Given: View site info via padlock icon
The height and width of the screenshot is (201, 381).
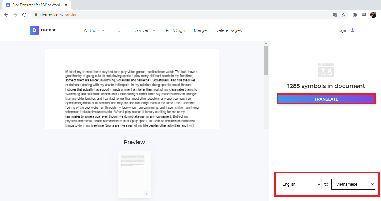Looking at the screenshot, I should coord(36,15).
